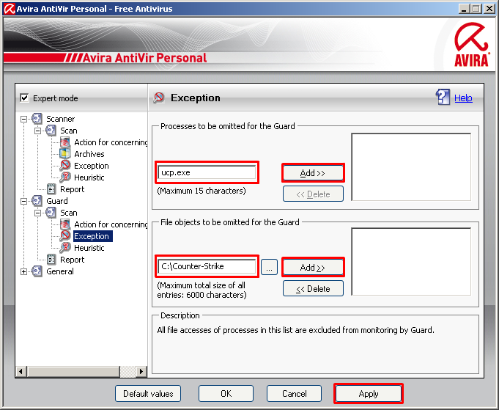Apply the configuration changes
499x410 pixels.
pos(369,394)
